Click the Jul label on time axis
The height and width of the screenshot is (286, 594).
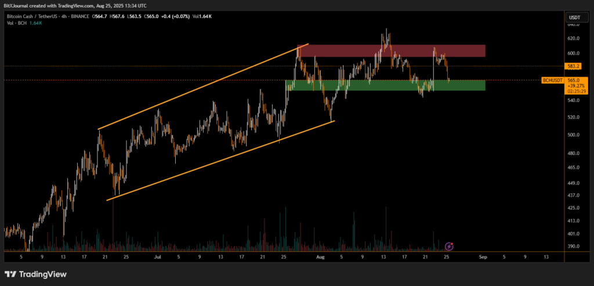click(x=158, y=255)
